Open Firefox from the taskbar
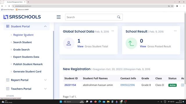 point(95,102)
